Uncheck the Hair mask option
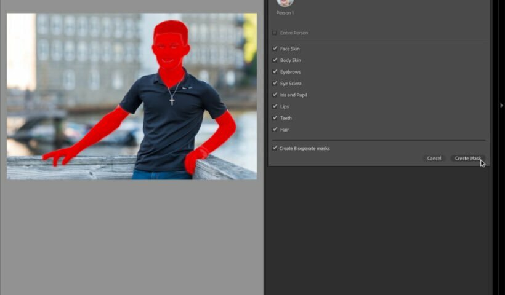Viewport: 505px width, 295px height. click(275, 130)
